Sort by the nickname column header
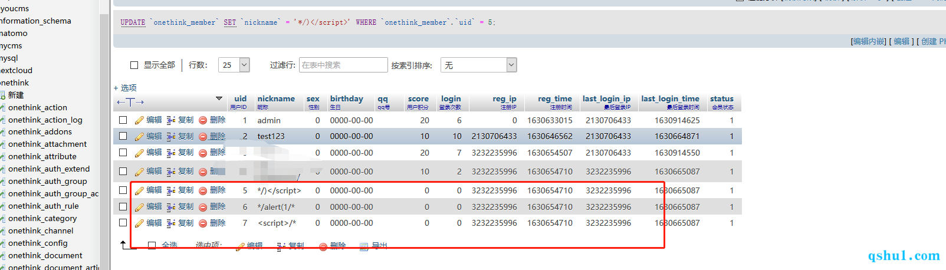The image size is (946, 270). (276, 99)
